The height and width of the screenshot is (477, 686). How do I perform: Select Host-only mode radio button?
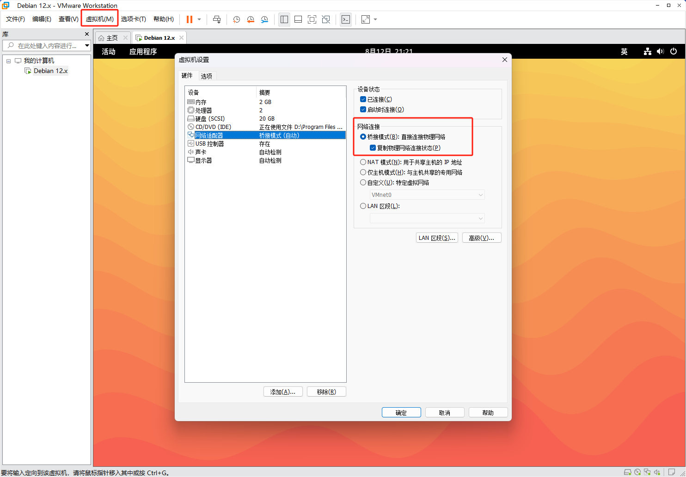(363, 172)
